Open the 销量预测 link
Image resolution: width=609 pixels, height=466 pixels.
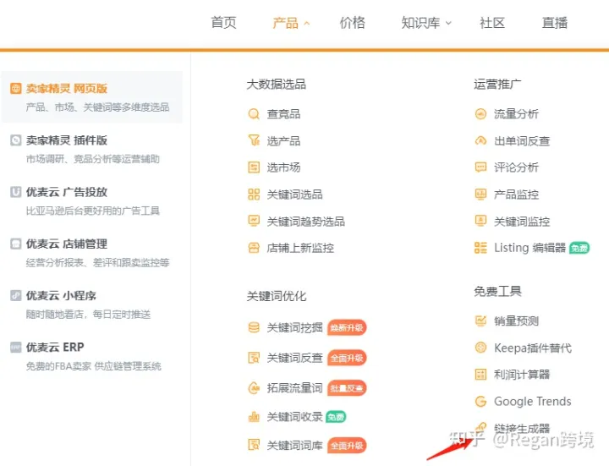pos(516,321)
